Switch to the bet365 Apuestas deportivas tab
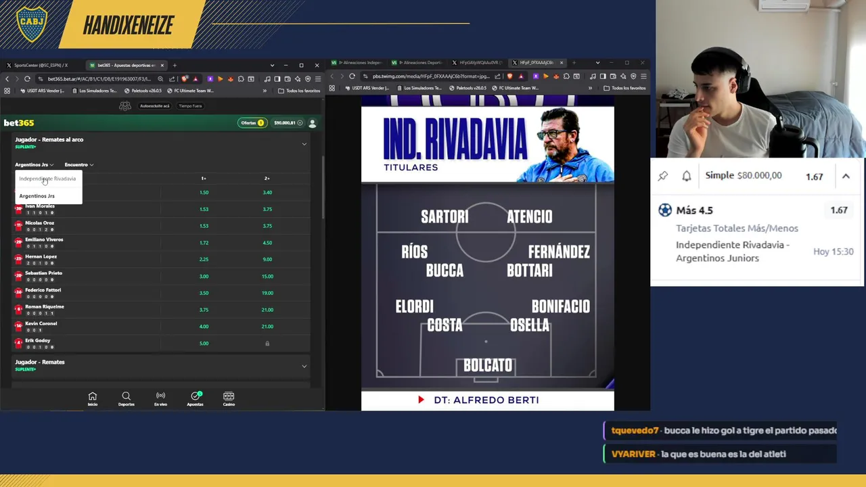Screen dimensions: 866x487 [x=127, y=66]
